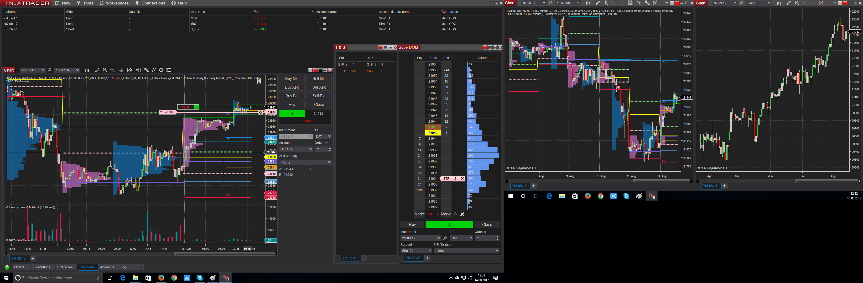The height and width of the screenshot is (283, 863).
Task: Open bar style selector in 15 Minute chart
Action: tap(87, 70)
